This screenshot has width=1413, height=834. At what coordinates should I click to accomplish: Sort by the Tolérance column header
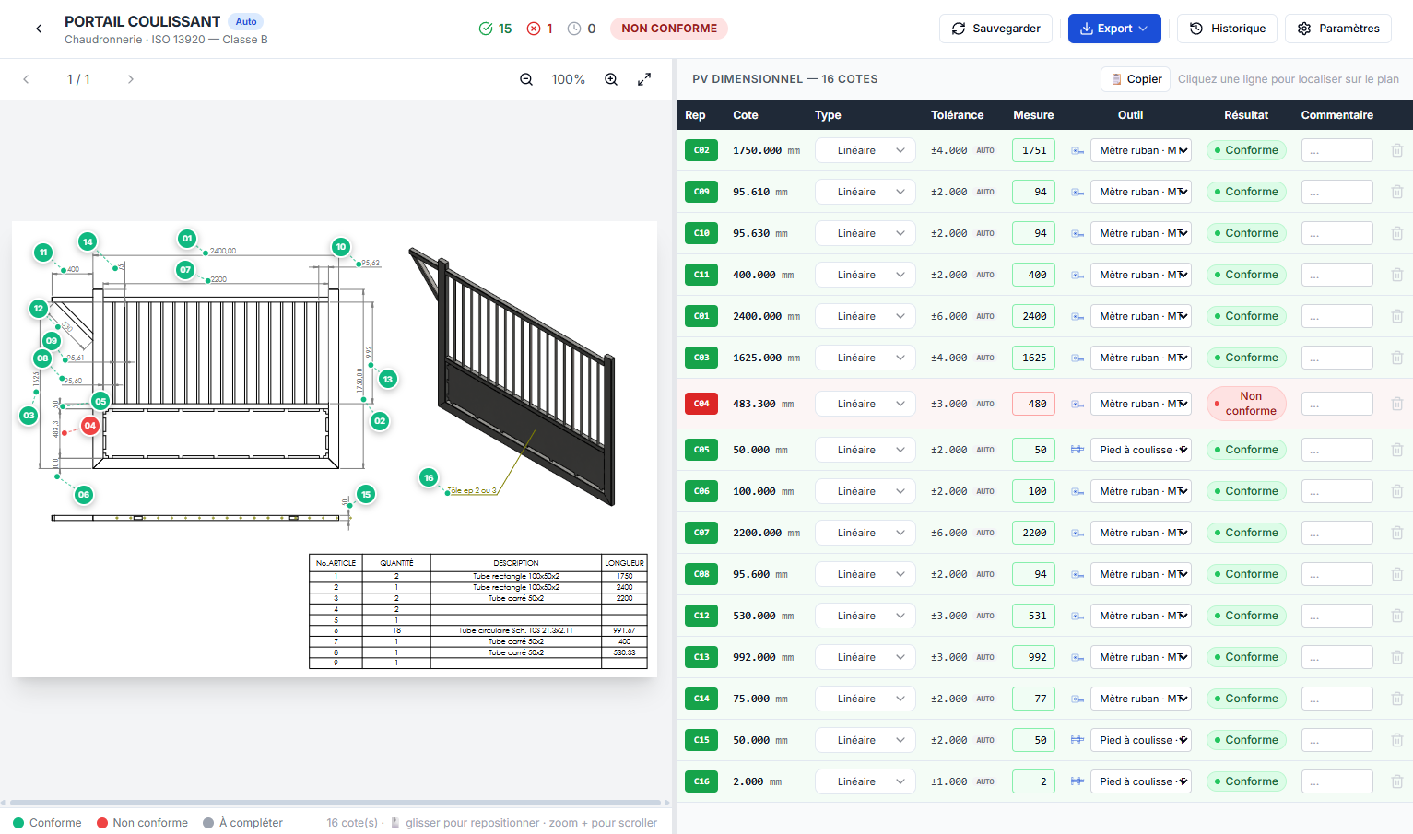pyautogui.click(x=957, y=115)
